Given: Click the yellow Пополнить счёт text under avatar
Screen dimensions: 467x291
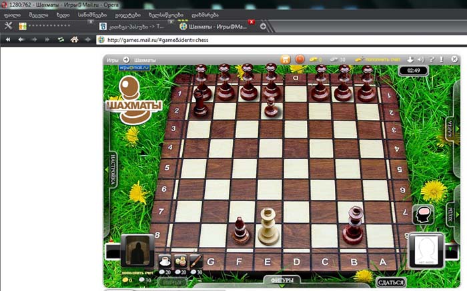Looking at the screenshot, I should pos(137,273).
